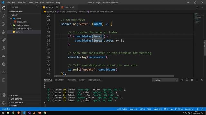The height and width of the screenshot is (115, 206).
Task: Select server.js in the Explorer tree
Action: click(x=24, y=32)
